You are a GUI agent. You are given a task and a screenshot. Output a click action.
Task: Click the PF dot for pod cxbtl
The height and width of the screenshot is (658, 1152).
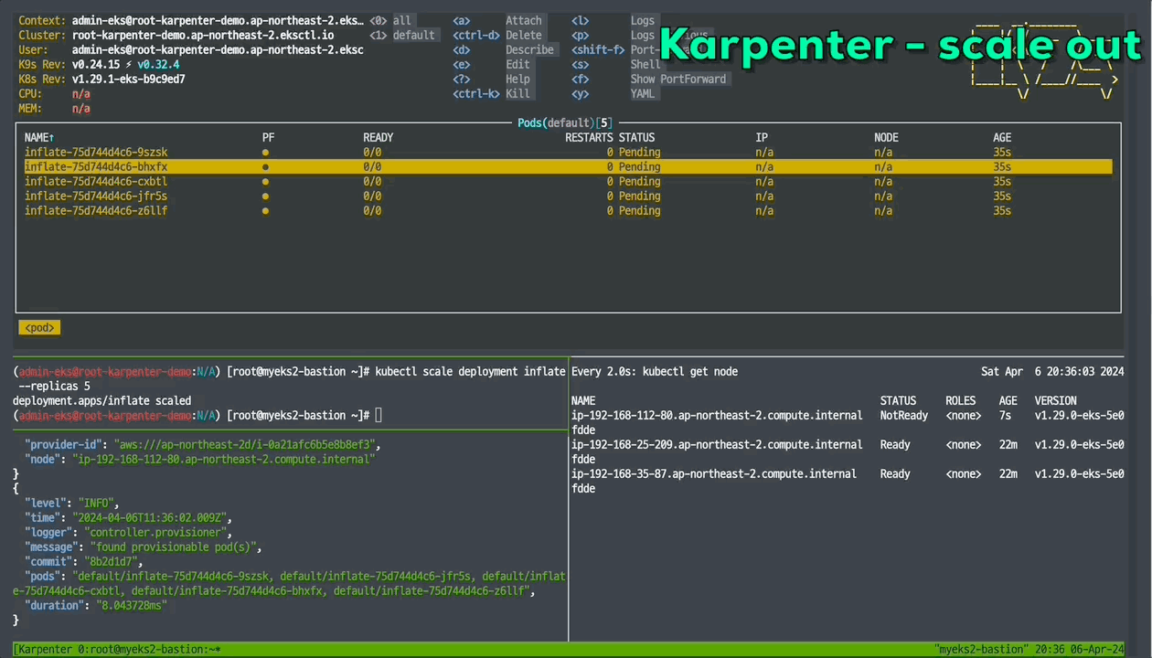[265, 182]
